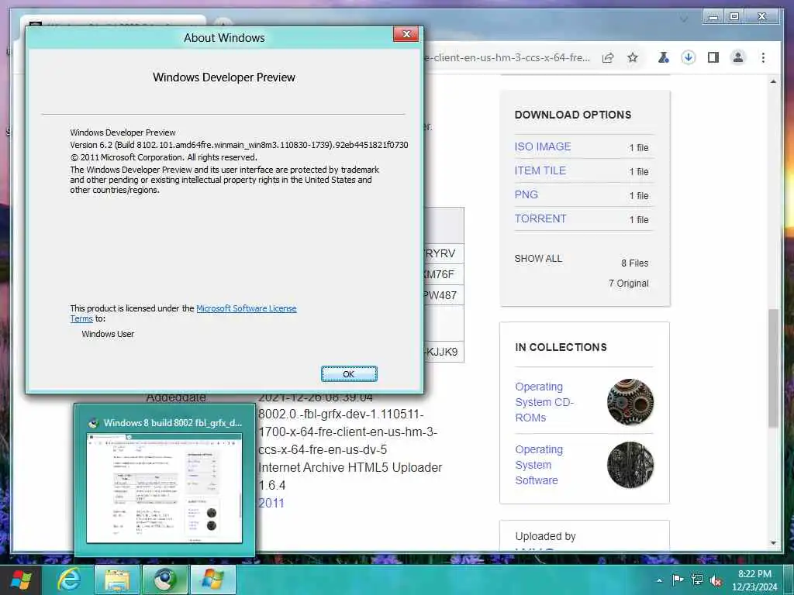
Task: Click the 8 Files count text
Action: tap(635, 263)
